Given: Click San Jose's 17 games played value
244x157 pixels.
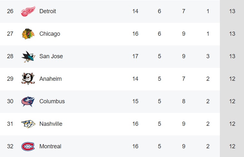Looking at the screenshot, I should tap(135, 56).
